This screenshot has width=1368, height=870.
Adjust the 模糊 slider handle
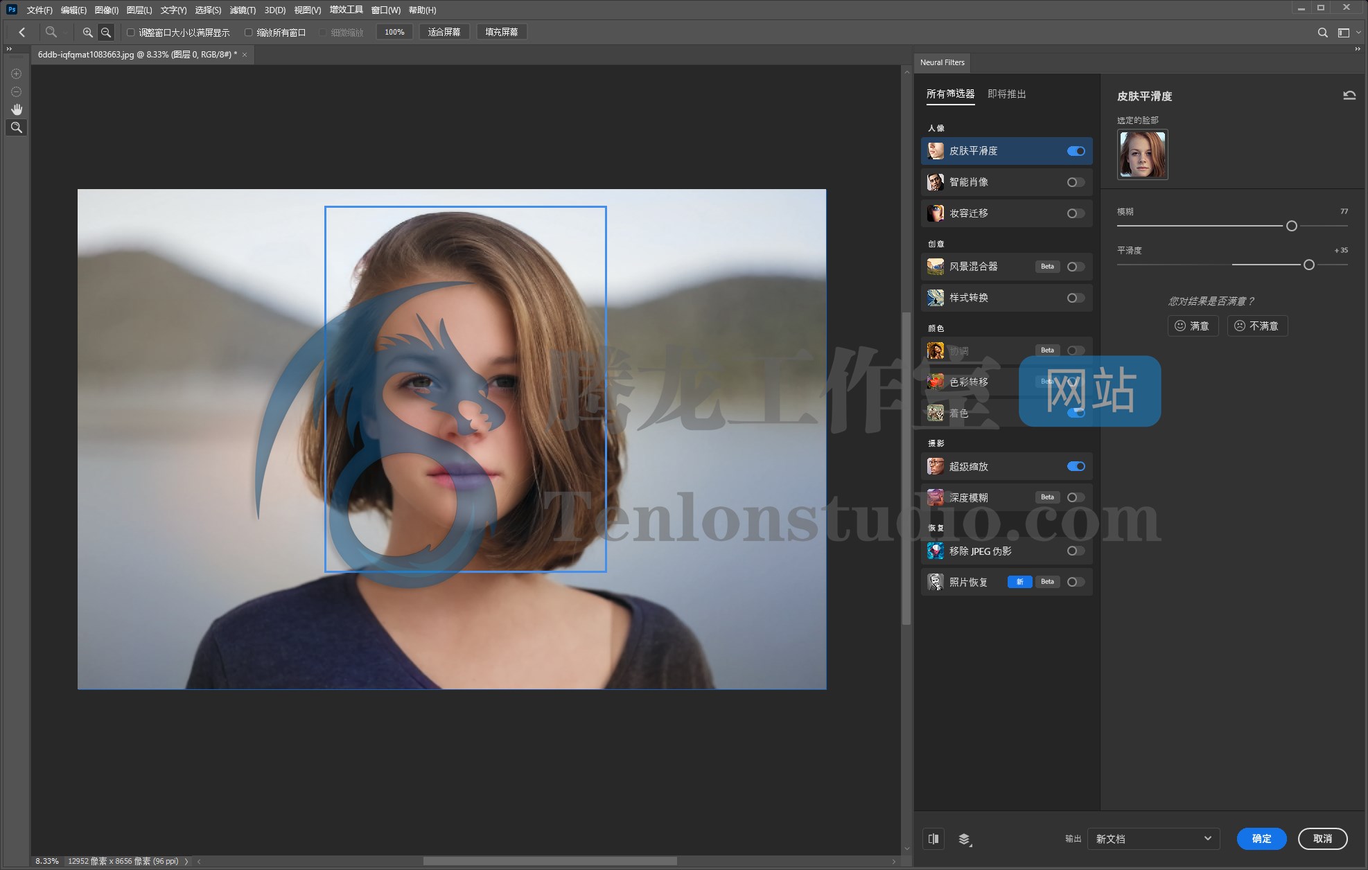(x=1292, y=226)
